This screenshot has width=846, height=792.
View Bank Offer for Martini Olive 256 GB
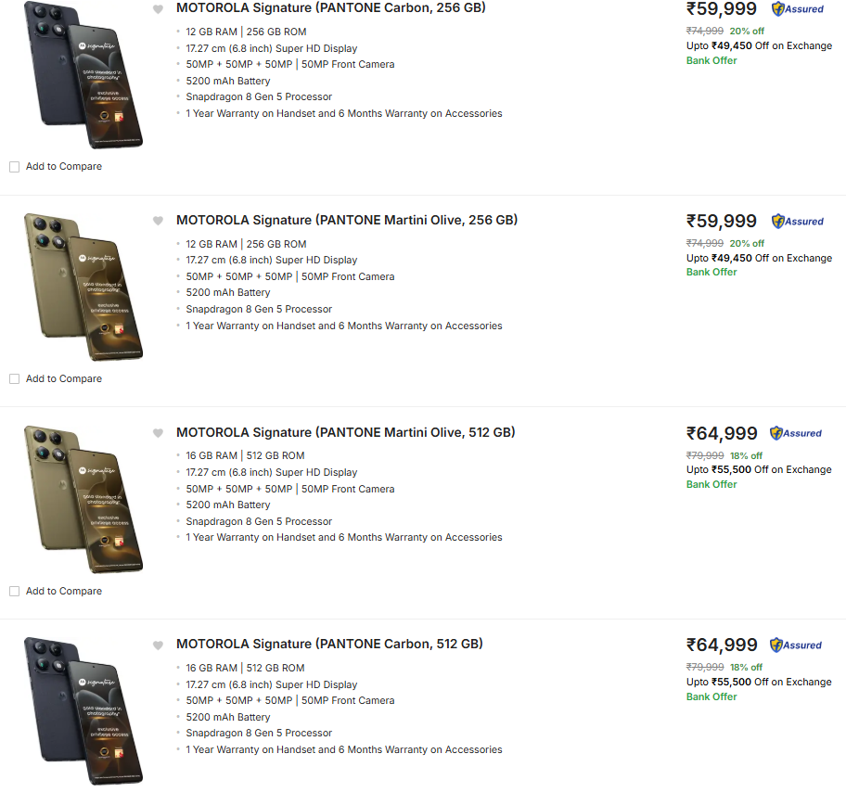(x=711, y=272)
